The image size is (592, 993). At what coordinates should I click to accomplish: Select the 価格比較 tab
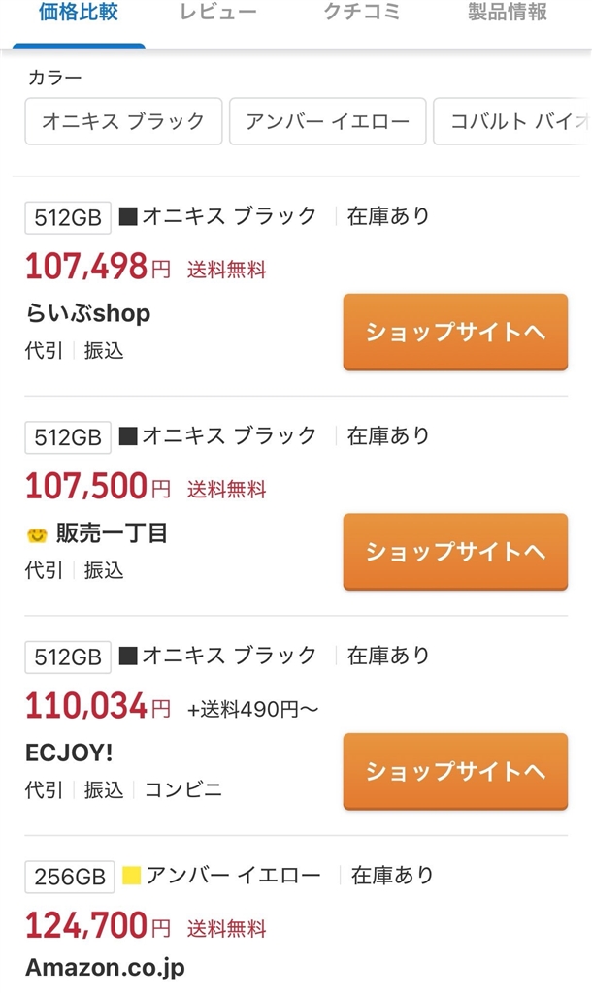[x=79, y=14]
